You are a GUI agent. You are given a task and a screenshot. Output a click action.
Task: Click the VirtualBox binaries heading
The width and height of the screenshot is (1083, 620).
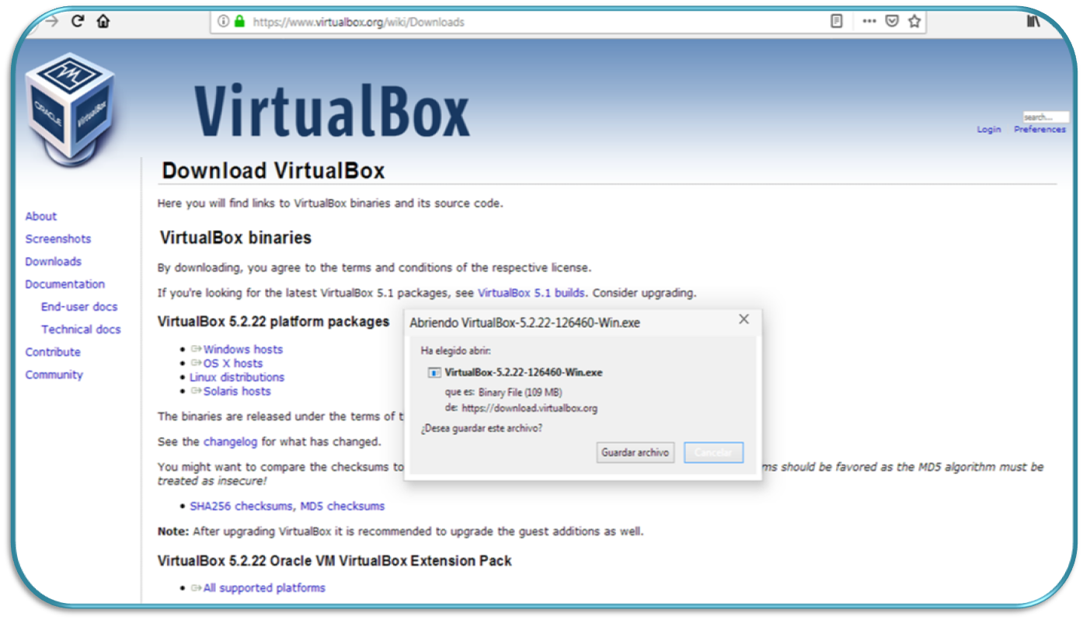(235, 238)
